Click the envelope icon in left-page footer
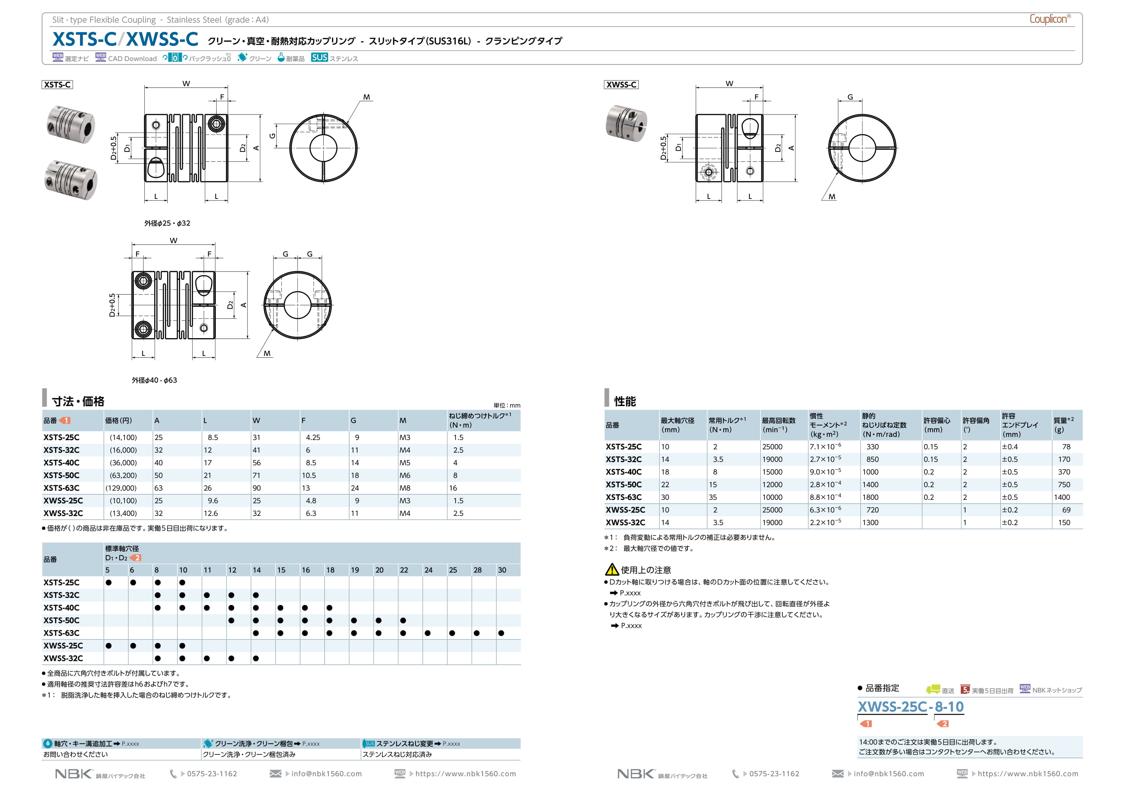Screen dimensions: 1125x794 tap(275, 774)
